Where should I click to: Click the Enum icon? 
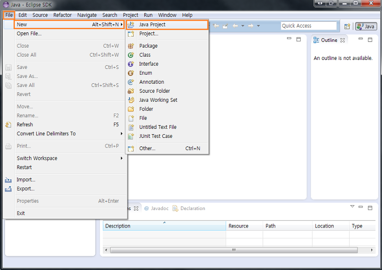click(131, 73)
